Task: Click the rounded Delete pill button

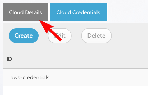Action: coord(96,36)
